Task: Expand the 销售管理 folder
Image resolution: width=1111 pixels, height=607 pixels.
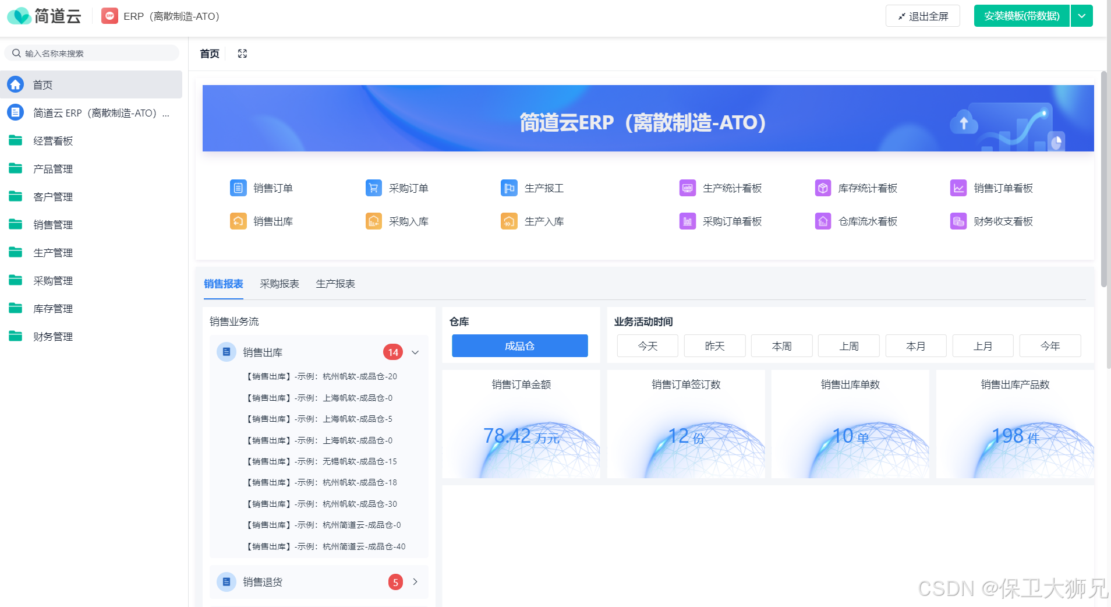Action: (x=91, y=225)
